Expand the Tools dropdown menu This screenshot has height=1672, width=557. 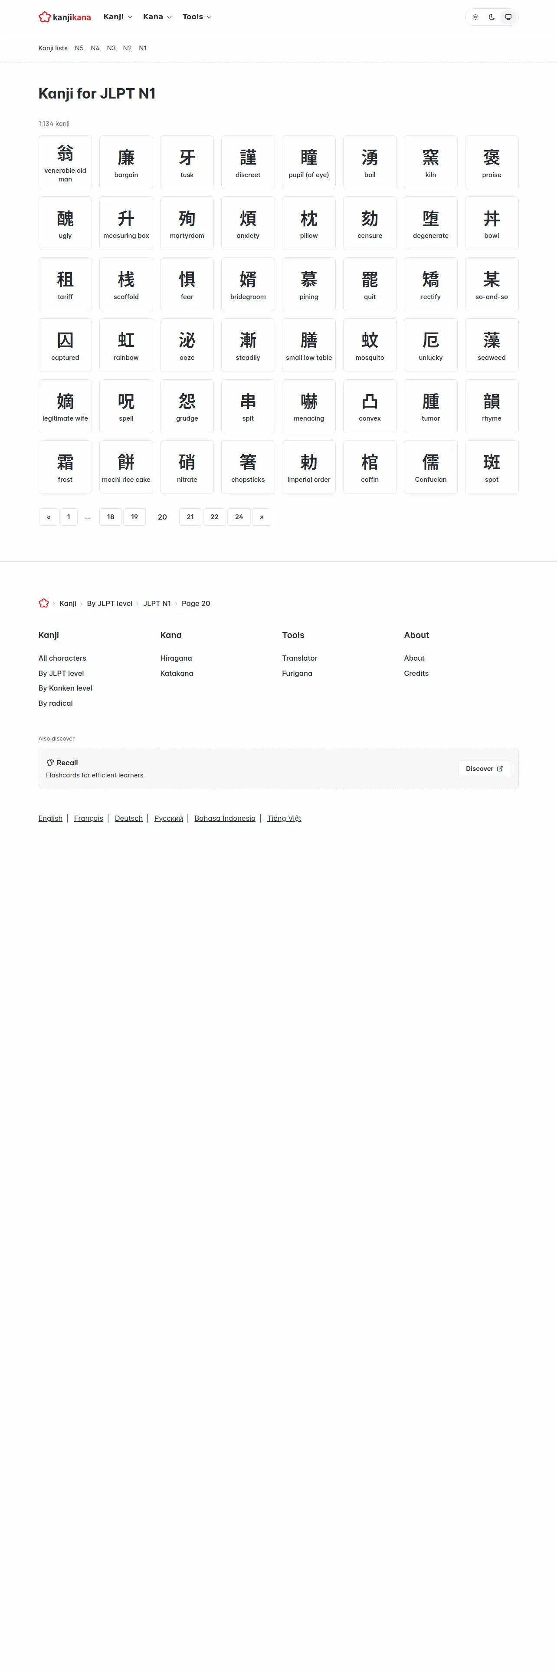(x=197, y=17)
